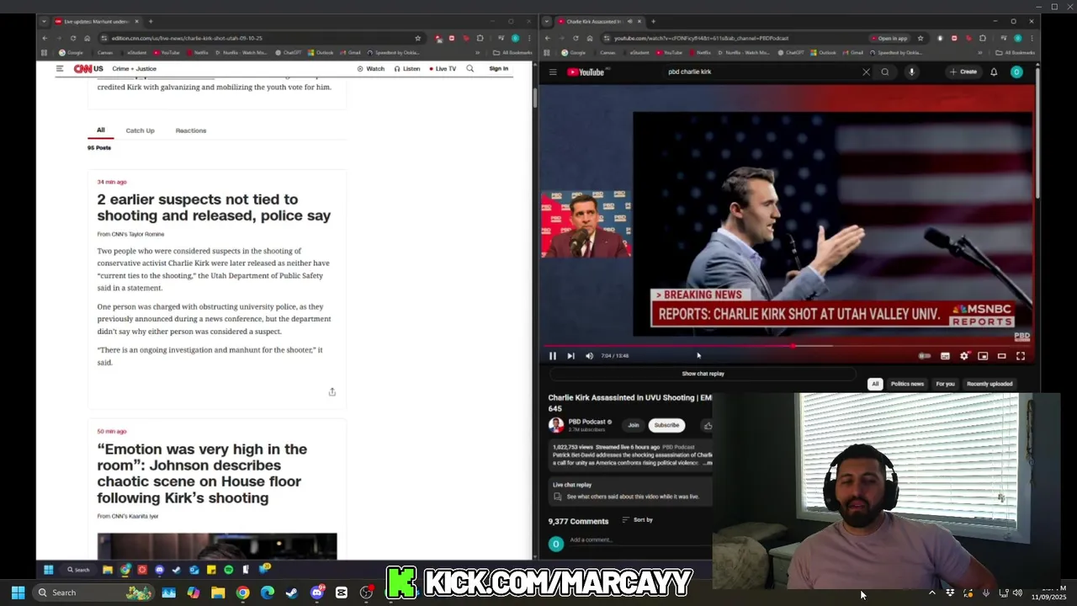
Task: Expand the tab search arrow in YouTube window
Action: (x=547, y=22)
